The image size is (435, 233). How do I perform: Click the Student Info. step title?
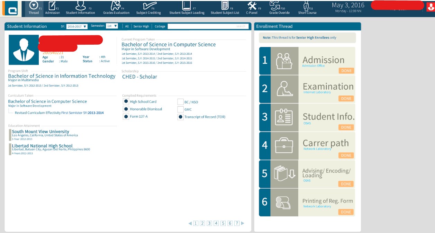tap(328, 117)
